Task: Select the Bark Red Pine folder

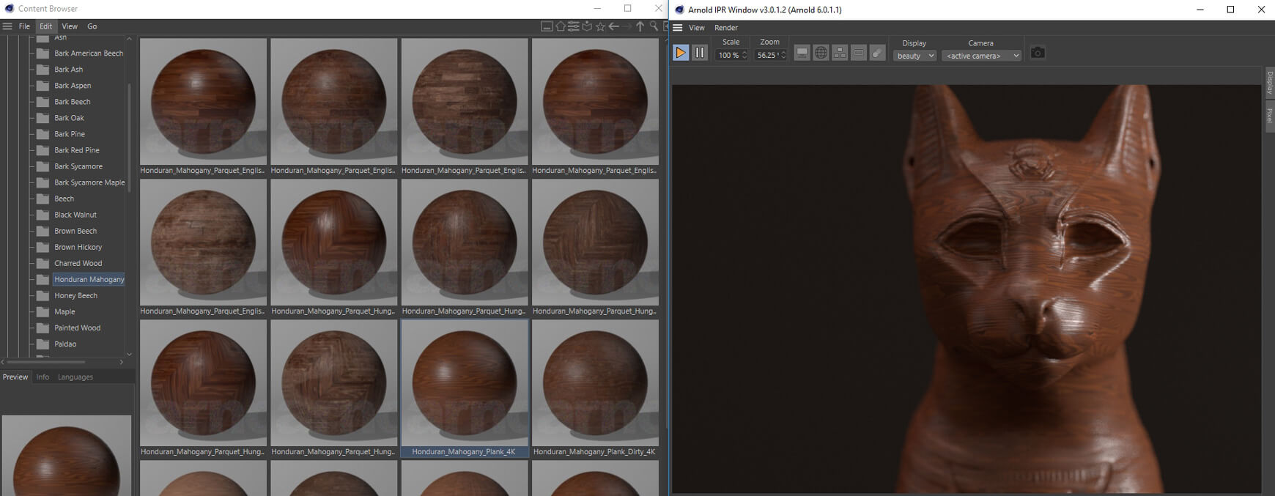Action: (76, 150)
